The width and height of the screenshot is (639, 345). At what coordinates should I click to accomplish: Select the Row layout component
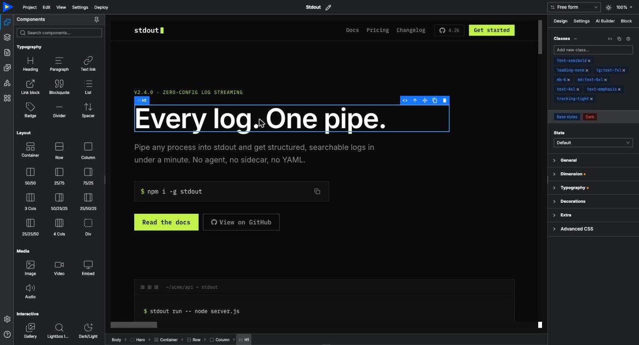point(59,151)
